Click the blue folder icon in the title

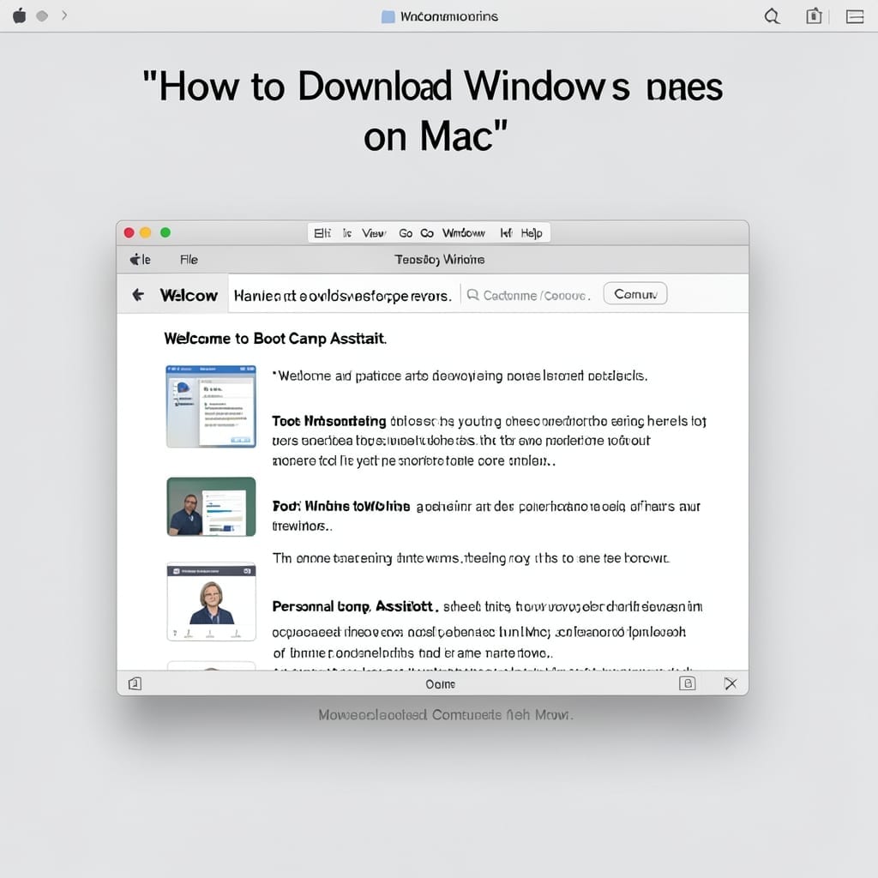click(388, 17)
